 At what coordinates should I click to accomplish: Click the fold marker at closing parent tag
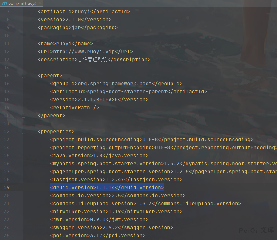click(x=23, y=116)
